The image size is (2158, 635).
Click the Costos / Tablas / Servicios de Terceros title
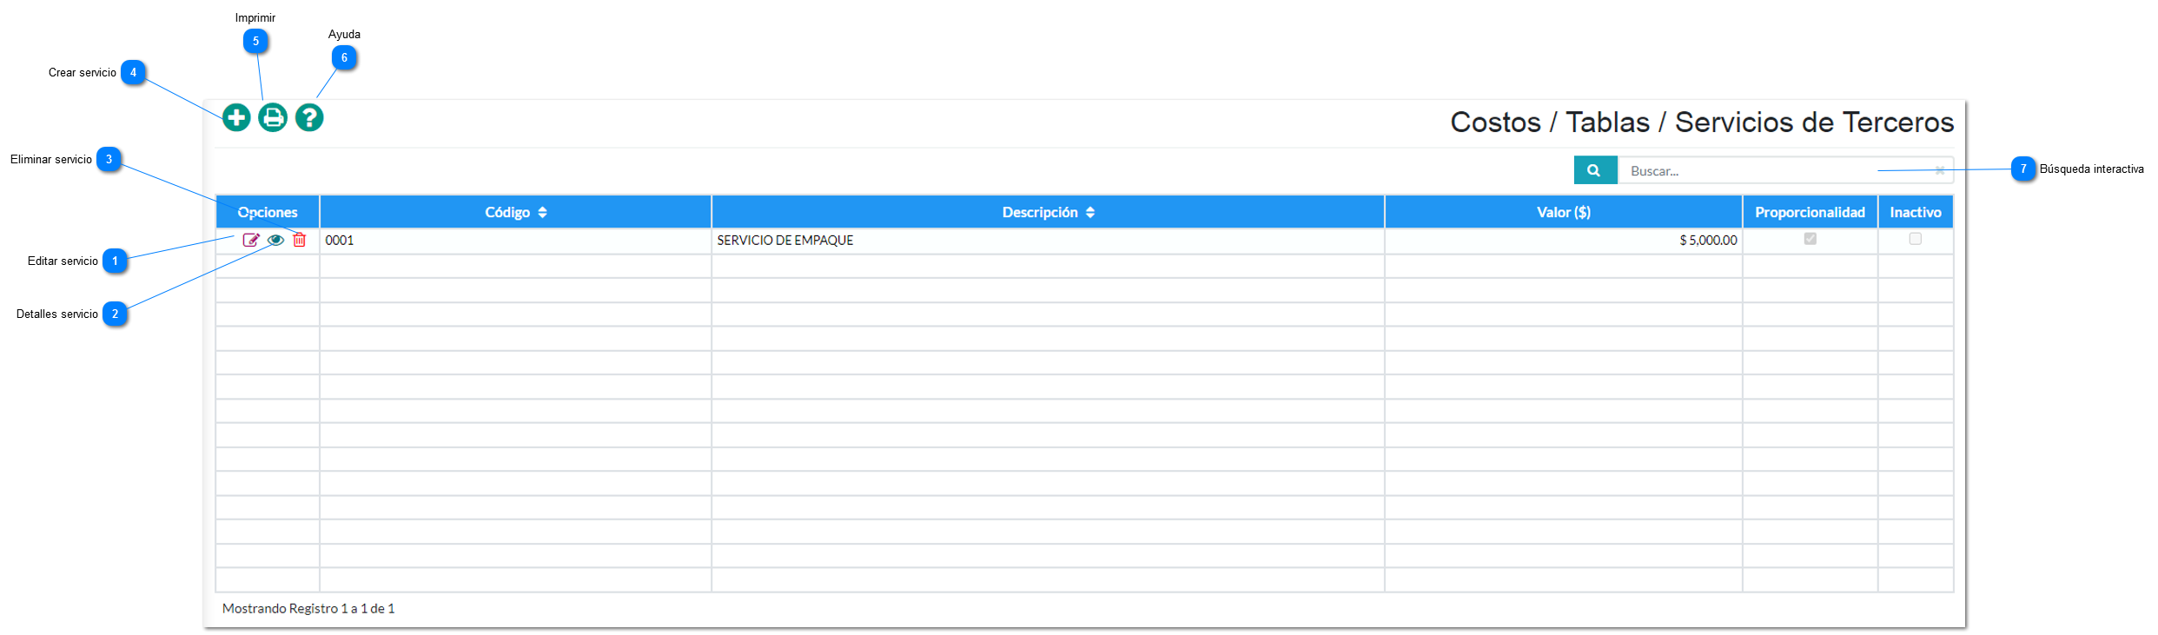point(1702,122)
